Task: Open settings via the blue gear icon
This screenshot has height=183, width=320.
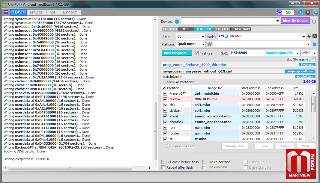Action: tap(316, 13)
